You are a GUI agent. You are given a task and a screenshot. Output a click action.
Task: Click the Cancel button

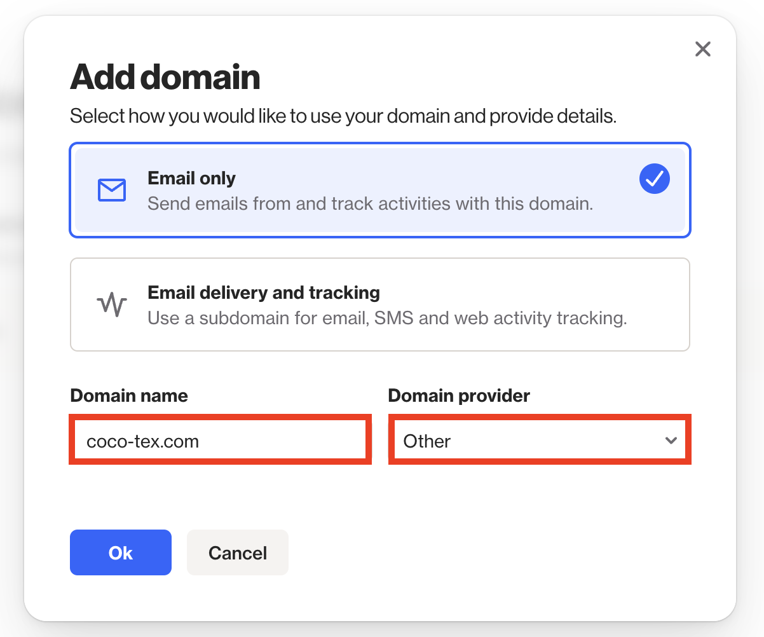tap(238, 552)
